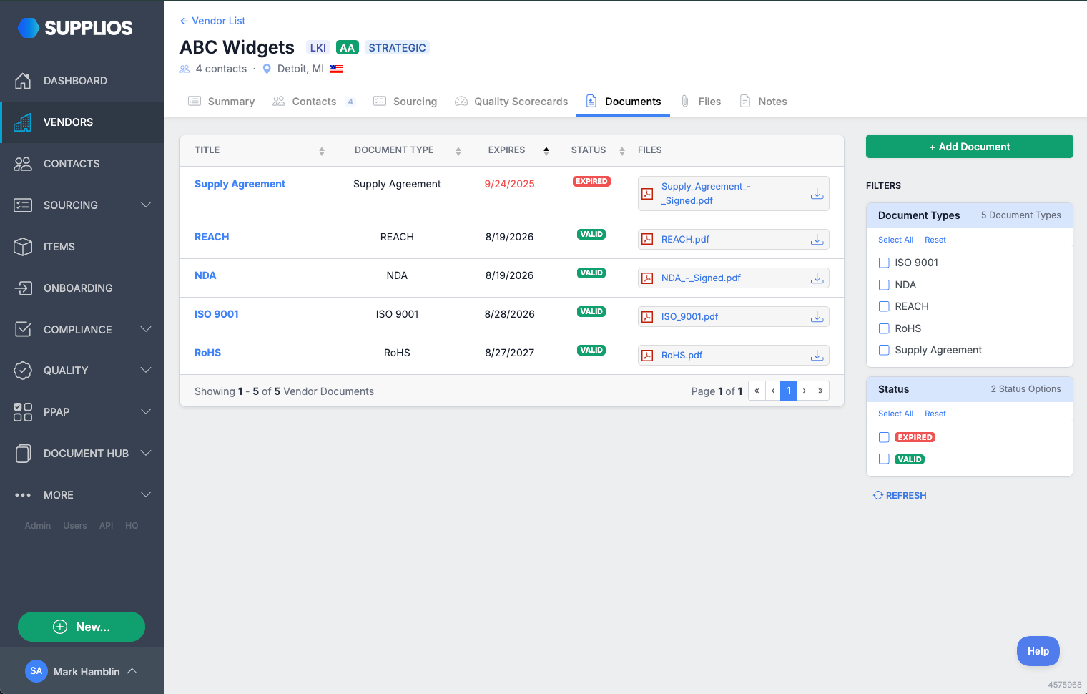The width and height of the screenshot is (1087, 694).
Task: Sort table by Title column arrows
Action: [x=322, y=151]
